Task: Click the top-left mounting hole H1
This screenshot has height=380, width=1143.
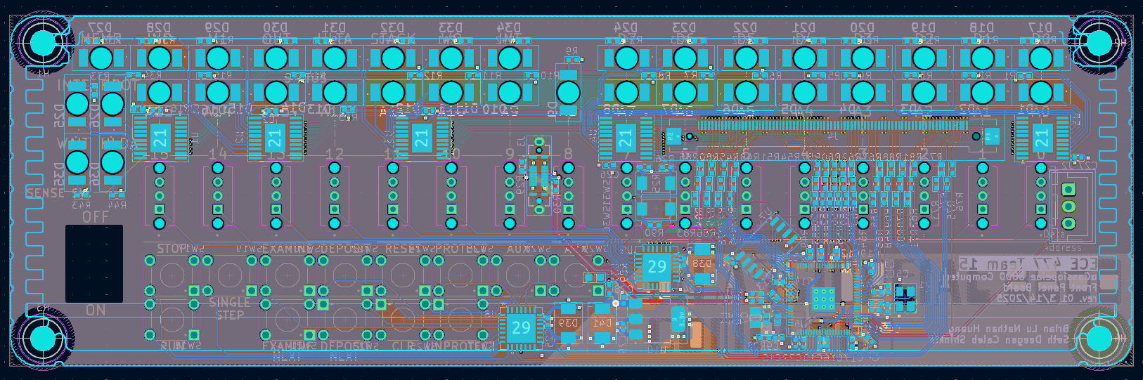Action: tap(42, 44)
